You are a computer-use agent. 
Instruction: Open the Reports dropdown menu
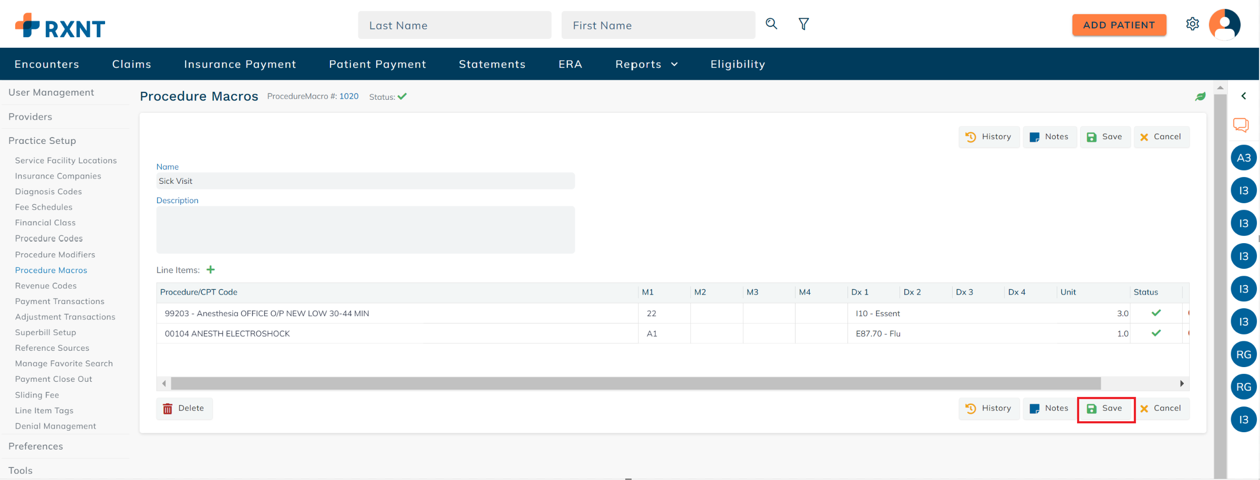coord(646,64)
